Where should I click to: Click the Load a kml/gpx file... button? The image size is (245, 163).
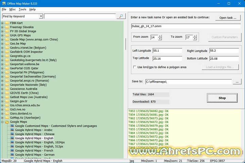[x=220, y=67]
